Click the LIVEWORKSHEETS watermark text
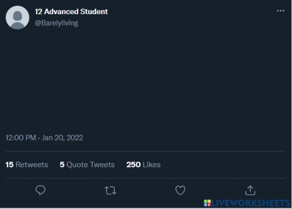This screenshot has width=292, height=209. (251, 203)
